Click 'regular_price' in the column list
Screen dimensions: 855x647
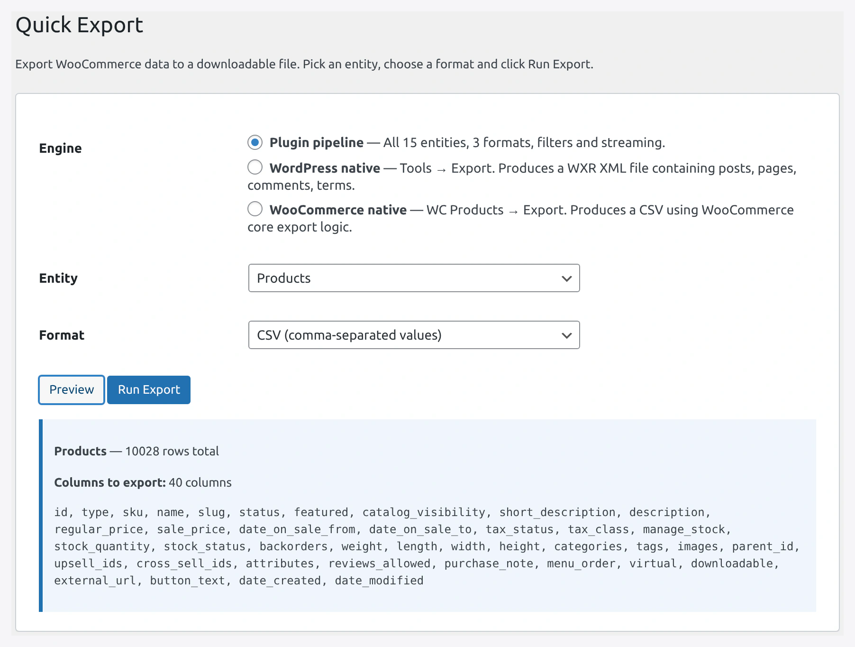click(x=99, y=529)
